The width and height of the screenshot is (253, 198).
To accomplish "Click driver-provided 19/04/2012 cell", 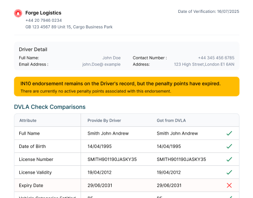I will coord(99,172).
